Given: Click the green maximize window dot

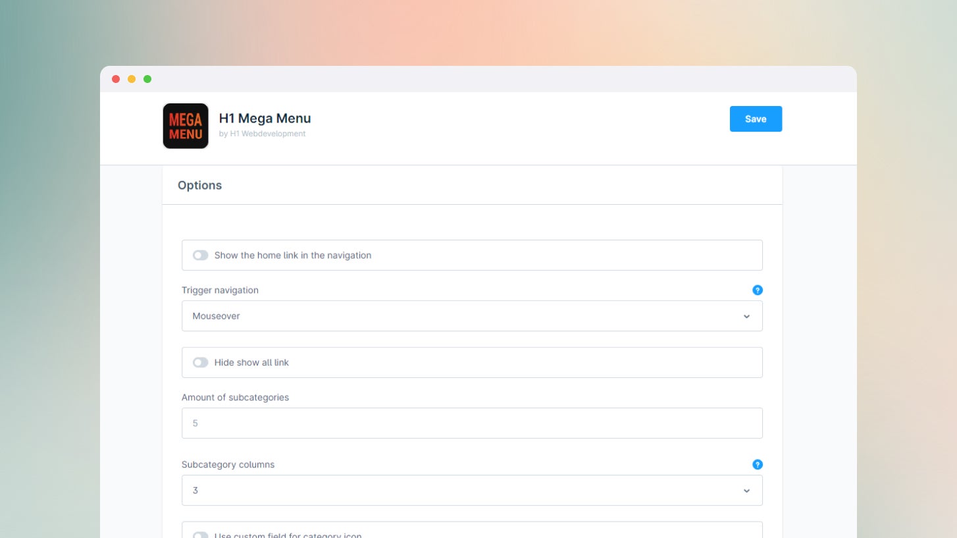Looking at the screenshot, I should pos(147,79).
